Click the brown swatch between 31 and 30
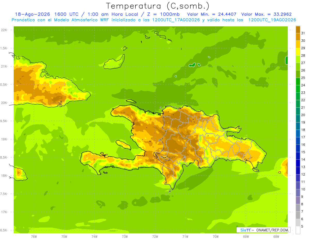This screenshot has height=240, width=310. 298,37
